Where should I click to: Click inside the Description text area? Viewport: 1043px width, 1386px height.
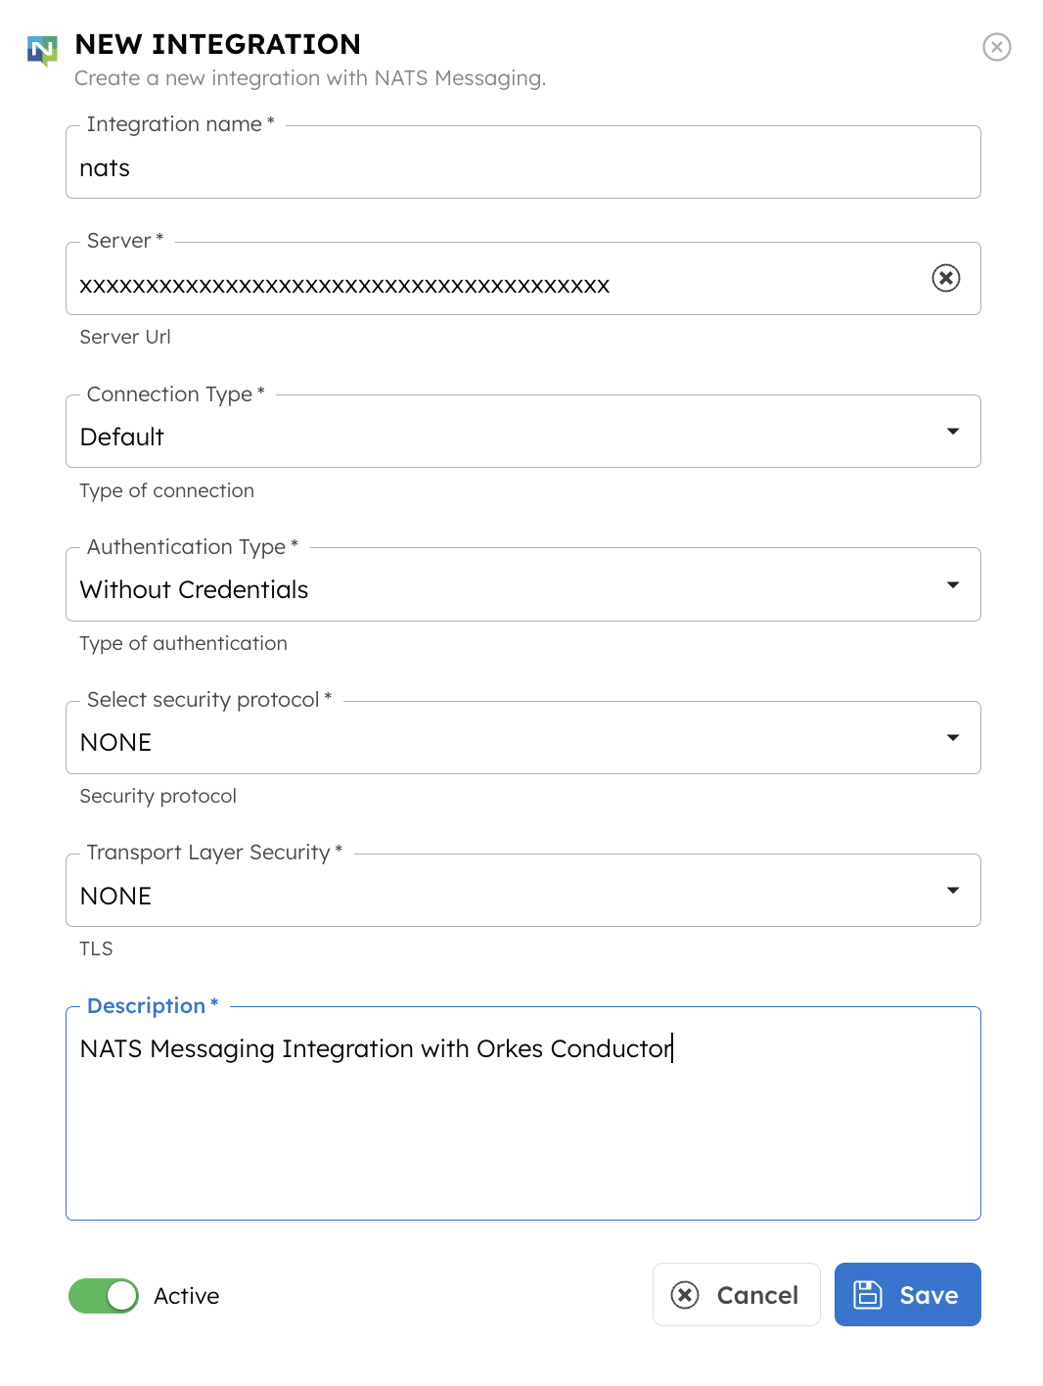tap(522, 1114)
